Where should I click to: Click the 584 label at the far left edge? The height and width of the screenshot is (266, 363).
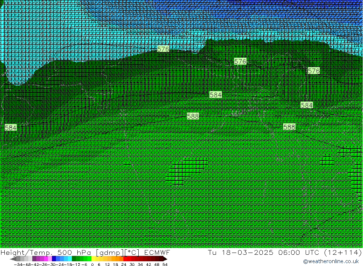pos(11,128)
